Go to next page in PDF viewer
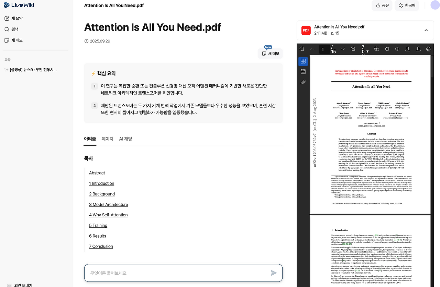The height and width of the screenshot is (287, 440). point(343,49)
